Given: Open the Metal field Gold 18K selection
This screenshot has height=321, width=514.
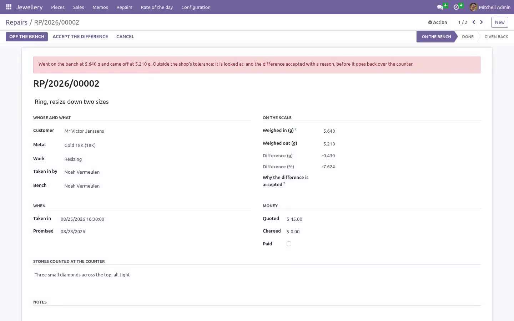Looking at the screenshot, I should [157, 145].
